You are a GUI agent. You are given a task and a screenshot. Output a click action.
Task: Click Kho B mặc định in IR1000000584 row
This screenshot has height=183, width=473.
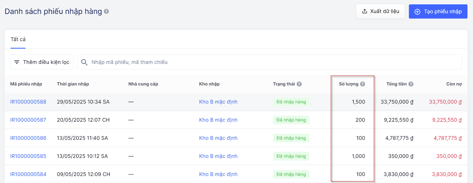pos(218,174)
